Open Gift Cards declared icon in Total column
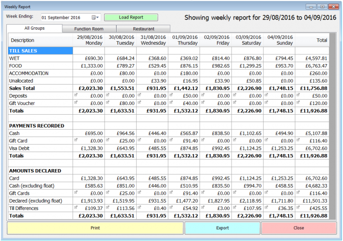The image size is (343, 241). click(298, 192)
